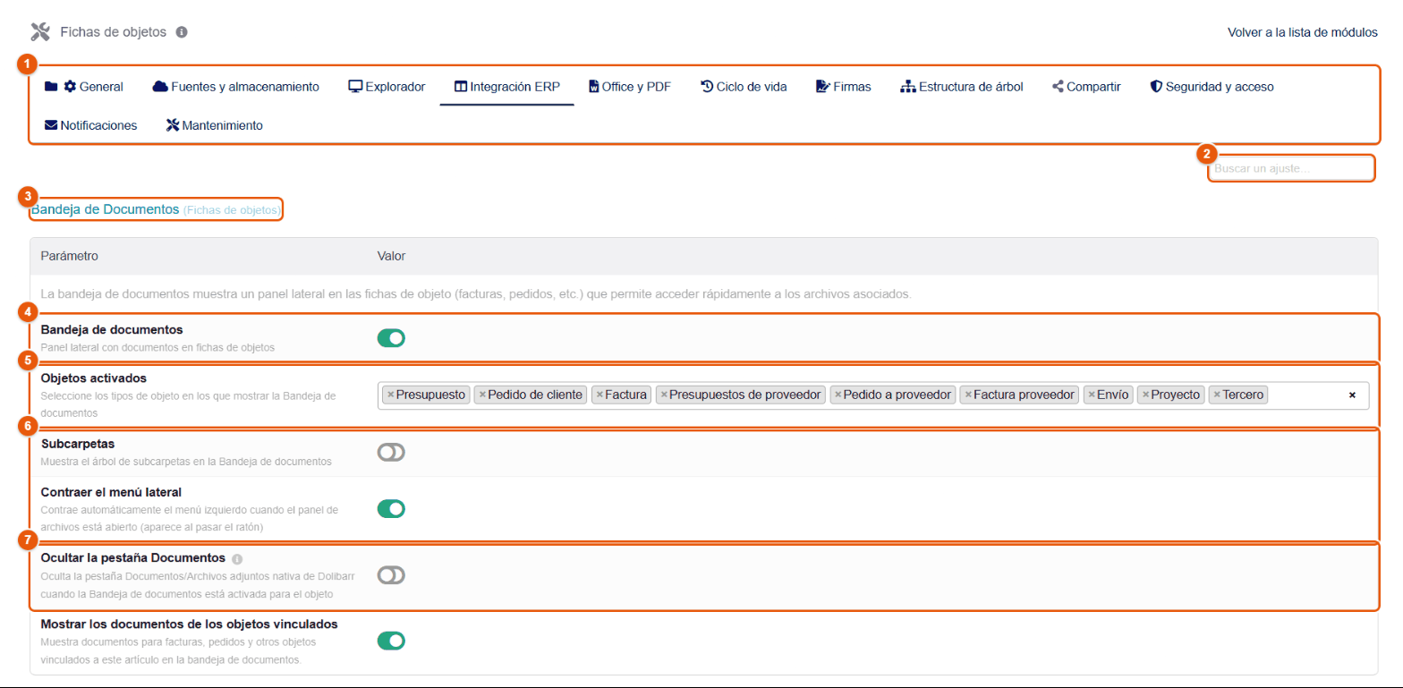
Task: Enable Ocultar la pestaña Documentos switch
Action: (391, 575)
